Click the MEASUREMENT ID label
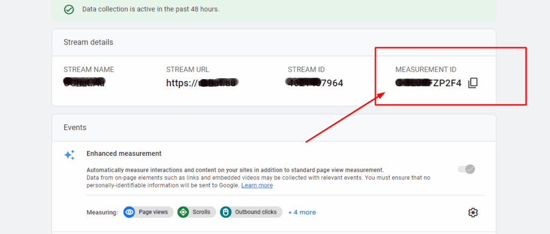The height and width of the screenshot is (234, 550). click(x=426, y=70)
